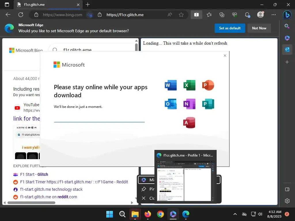Open Firefox from taskbar
The height and width of the screenshot is (221, 295).
tap(148, 214)
